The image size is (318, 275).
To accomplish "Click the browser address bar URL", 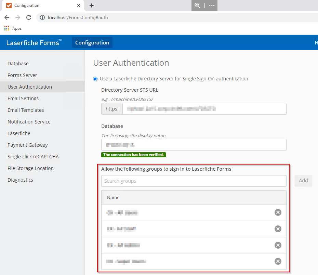I will 78,18.
